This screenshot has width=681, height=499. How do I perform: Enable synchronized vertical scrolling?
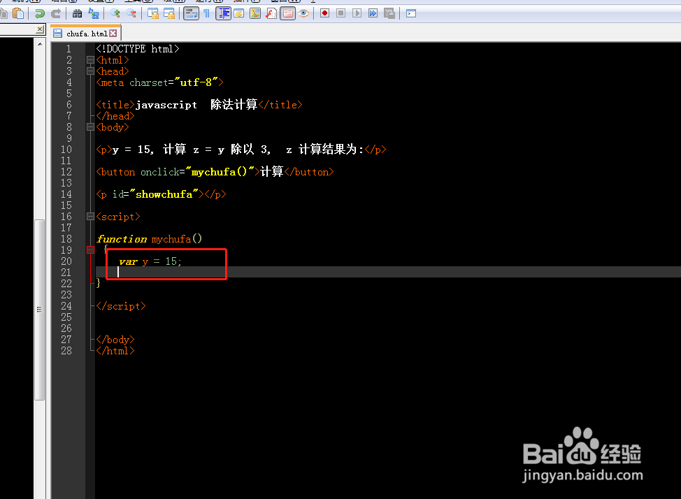[153, 13]
